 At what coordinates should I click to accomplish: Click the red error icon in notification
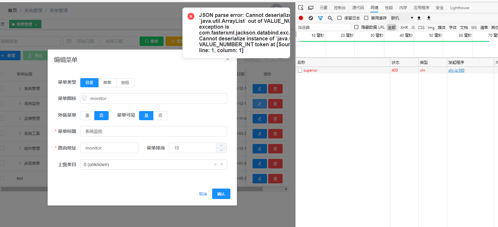coord(191,16)
